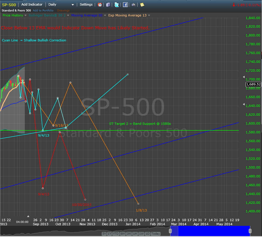Open the price alert alarm clock icon
262x237 pixels.
click(100, 5)
